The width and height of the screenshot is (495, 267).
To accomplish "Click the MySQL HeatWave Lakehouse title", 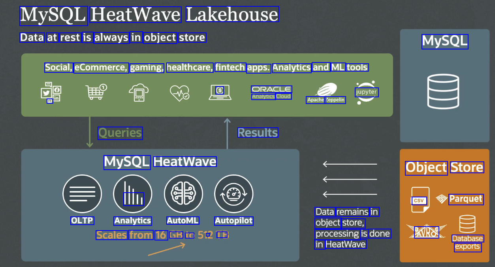I will pyautogui.click(x=149, y=15).
